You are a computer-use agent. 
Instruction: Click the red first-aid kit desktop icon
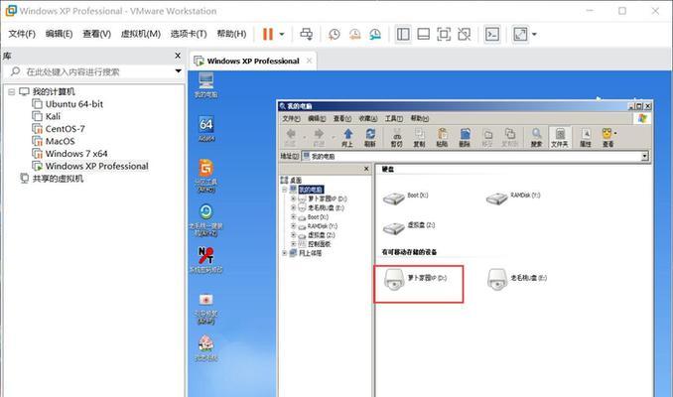[206, 309]
